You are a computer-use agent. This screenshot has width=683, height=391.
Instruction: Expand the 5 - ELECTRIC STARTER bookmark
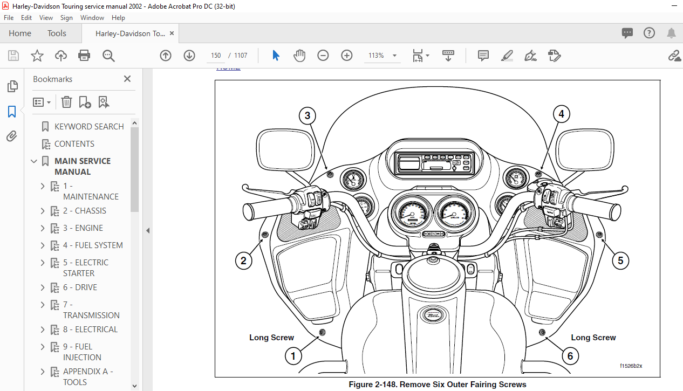click(43, 263)
